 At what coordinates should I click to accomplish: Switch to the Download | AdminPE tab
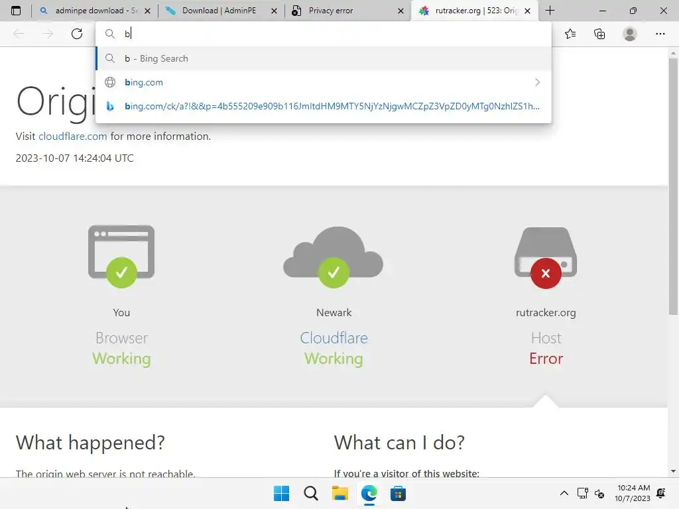pyautogui.click(x=219, y=11)
